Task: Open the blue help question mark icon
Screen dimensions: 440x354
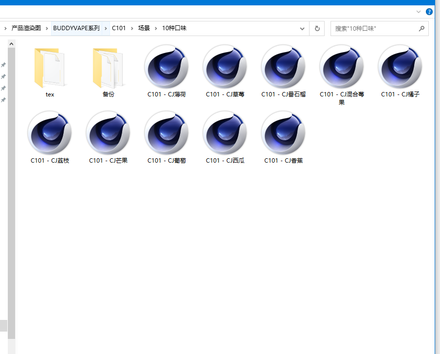Action: 429,12
